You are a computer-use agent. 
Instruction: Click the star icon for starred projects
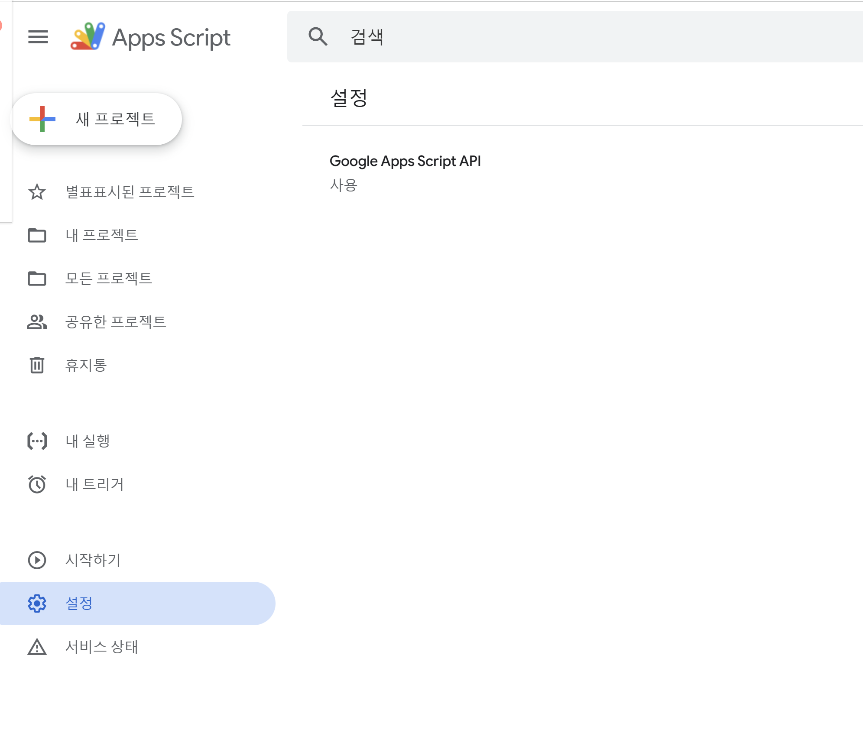(37, 192)
